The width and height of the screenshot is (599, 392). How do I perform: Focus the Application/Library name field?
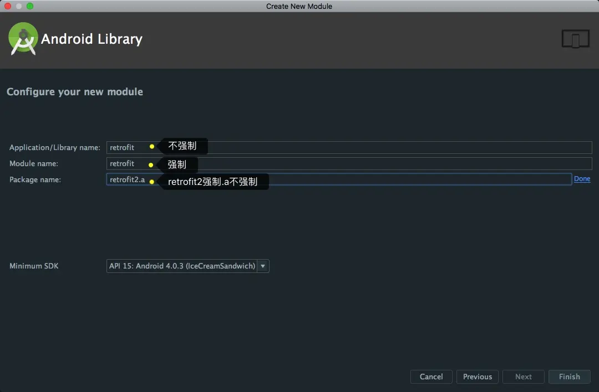point(349,148)
